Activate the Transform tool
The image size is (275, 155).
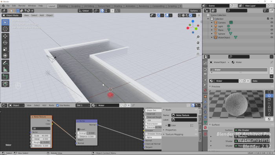click(x=5, y=55)
